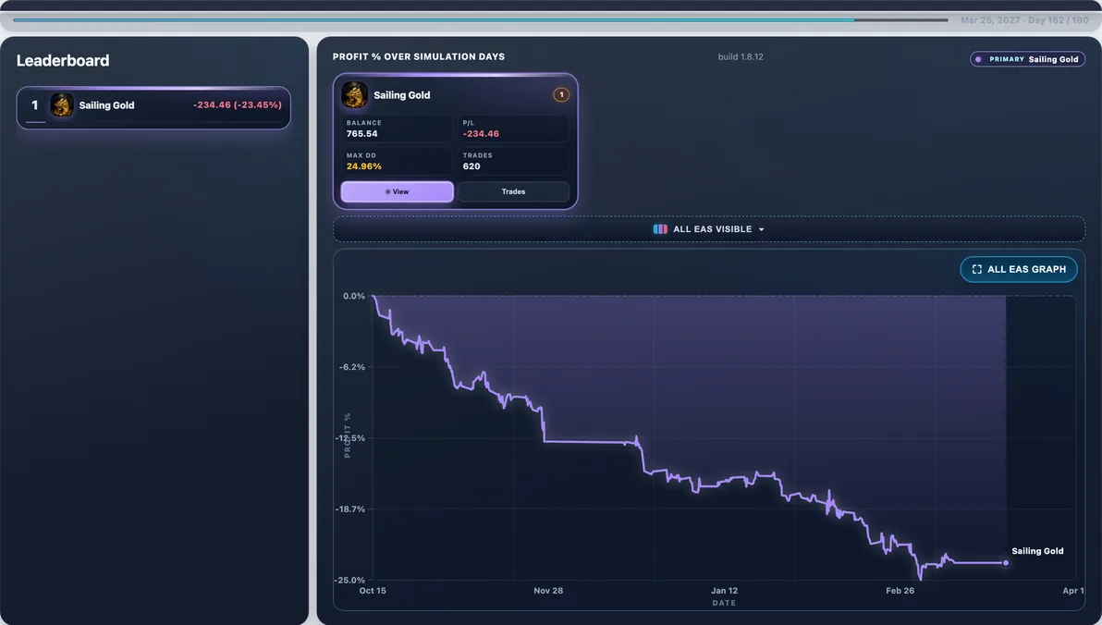Click the 0.0% y-axis label

[x=354, y=296]
